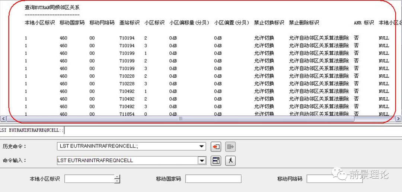Click the right arrow of the horizontal scrollbar
This screenshot has height=192, width=402.
coord(398,119)
